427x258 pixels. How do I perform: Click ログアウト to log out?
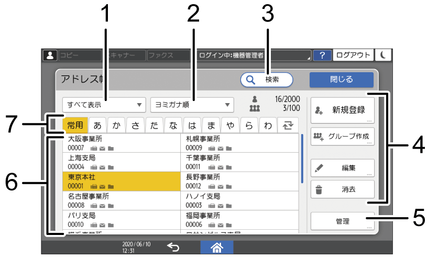(353, 55)
